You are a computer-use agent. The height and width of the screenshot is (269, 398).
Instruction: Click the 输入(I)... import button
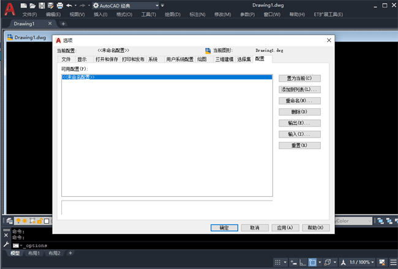(299, 134)
